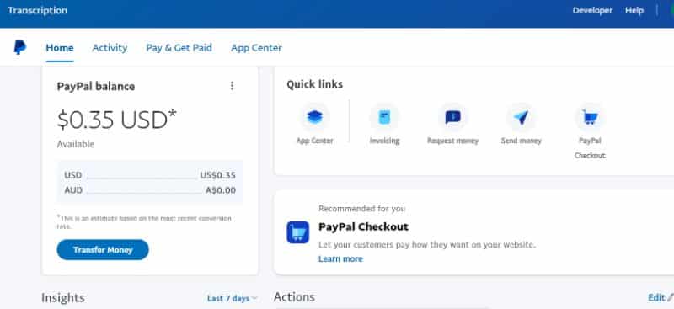
Task: Click the Transcription title in top bar
Action: [x=37, y=11]
